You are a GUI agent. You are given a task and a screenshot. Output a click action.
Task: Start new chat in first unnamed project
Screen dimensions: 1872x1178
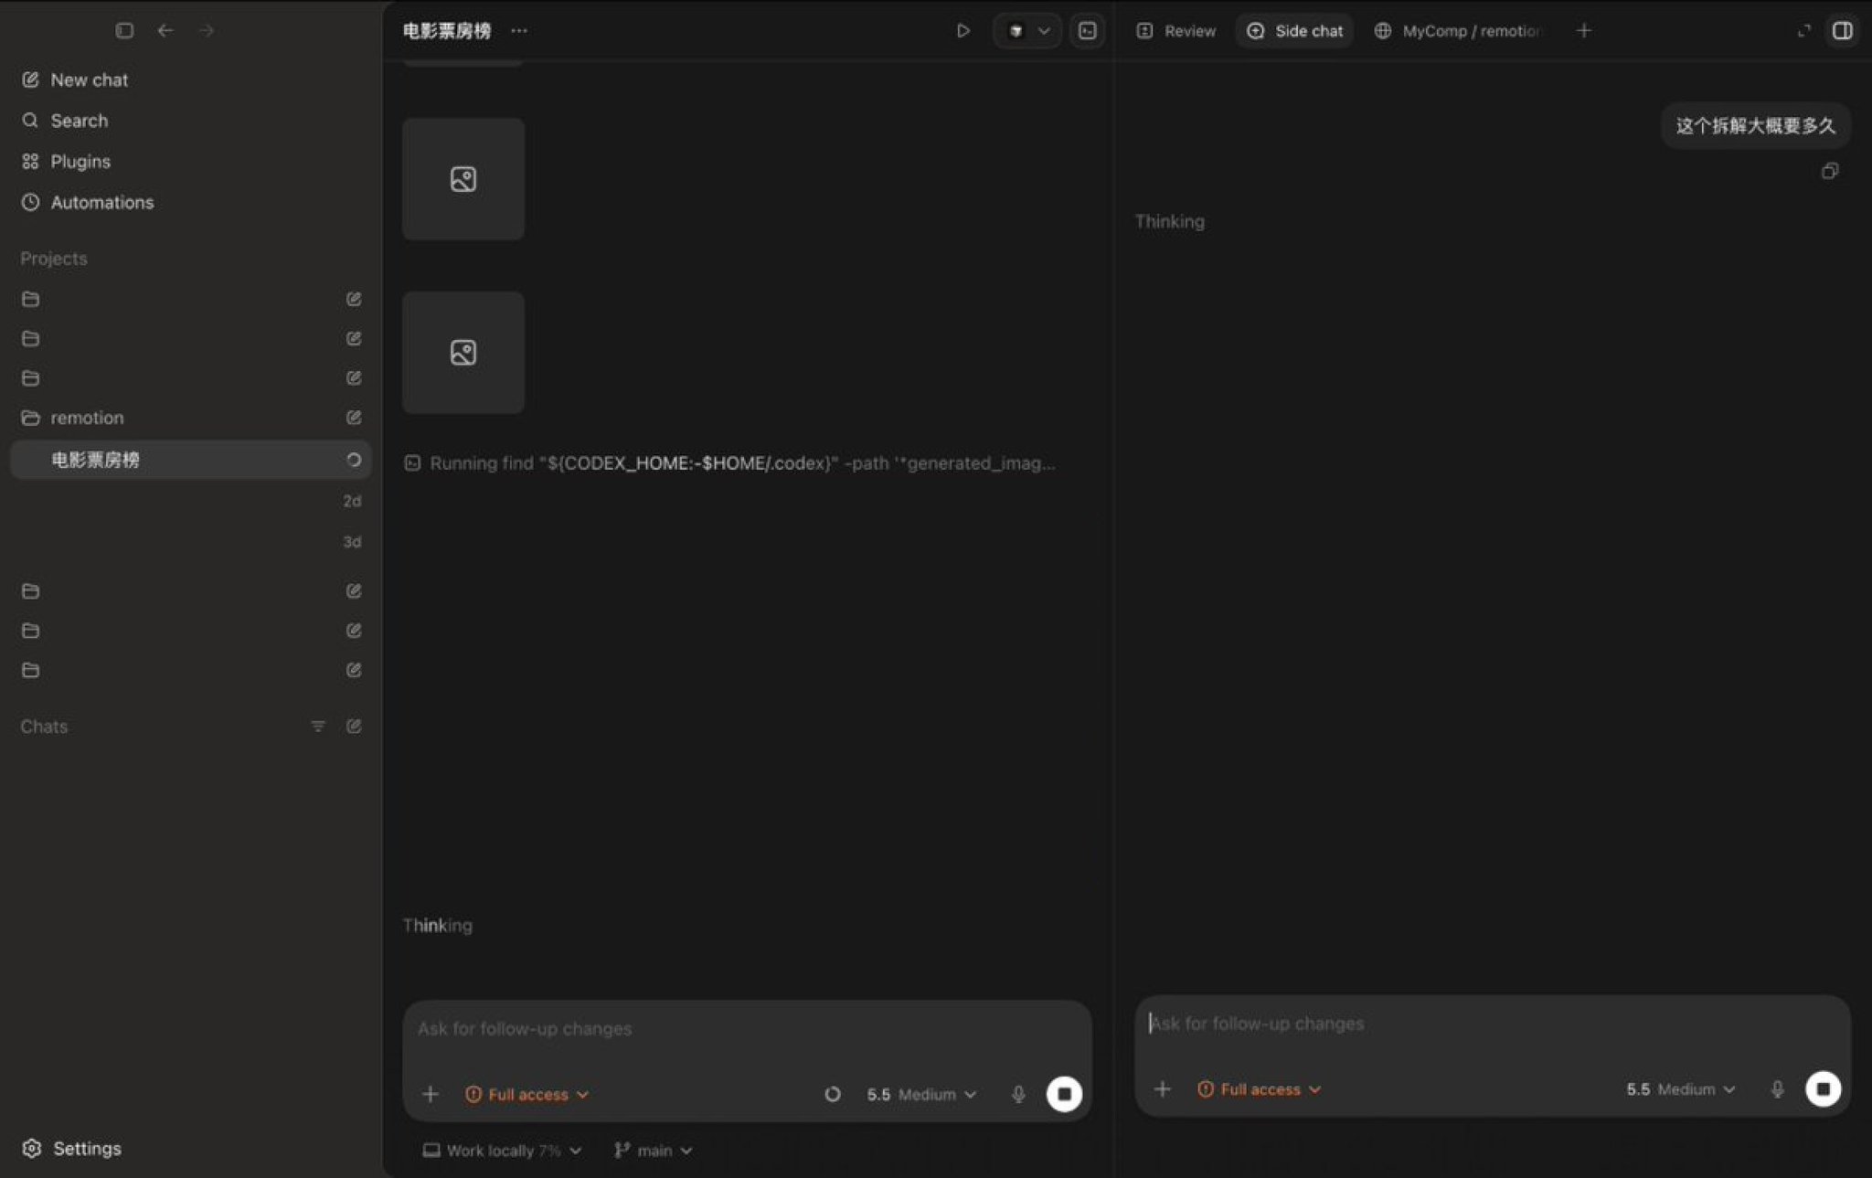coord(354,299)
